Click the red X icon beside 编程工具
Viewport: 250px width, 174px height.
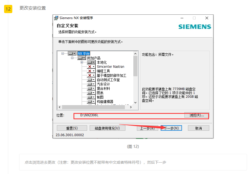(x=91, y=71)
